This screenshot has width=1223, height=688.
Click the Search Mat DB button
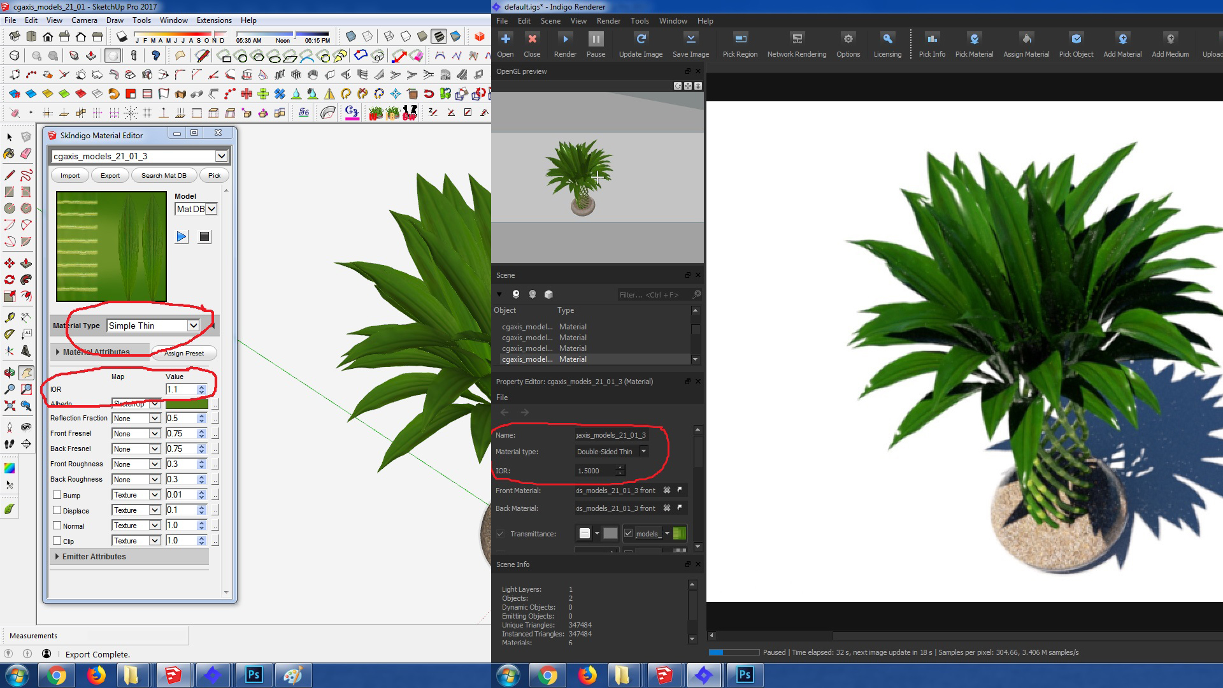point(164,176)
